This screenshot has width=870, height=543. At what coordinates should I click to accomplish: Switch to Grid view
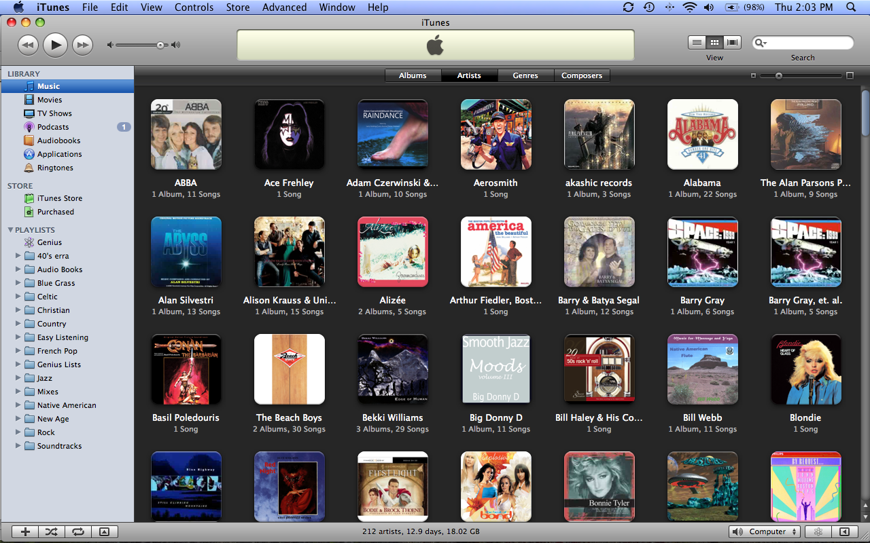coord(714,42)
